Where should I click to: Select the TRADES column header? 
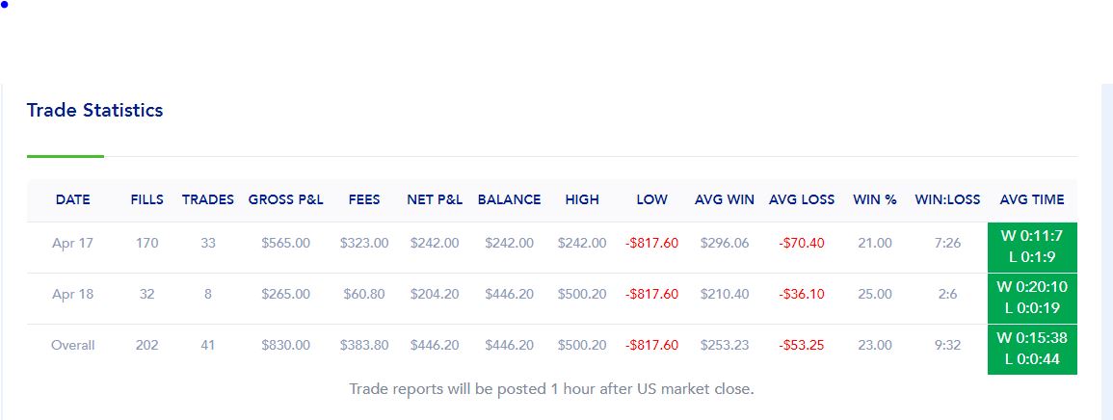point(208,200)
